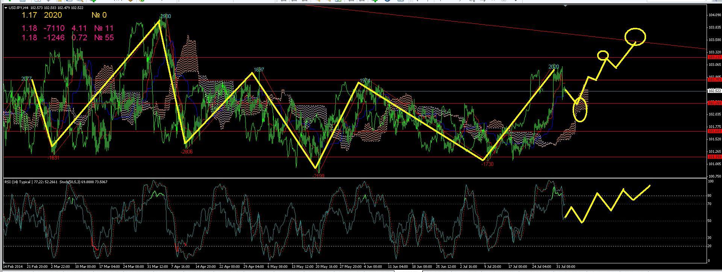Click 31 Jul 08:00 on the time axis
The width and height of the screenshot is (722, 272).
coord(566,266)
